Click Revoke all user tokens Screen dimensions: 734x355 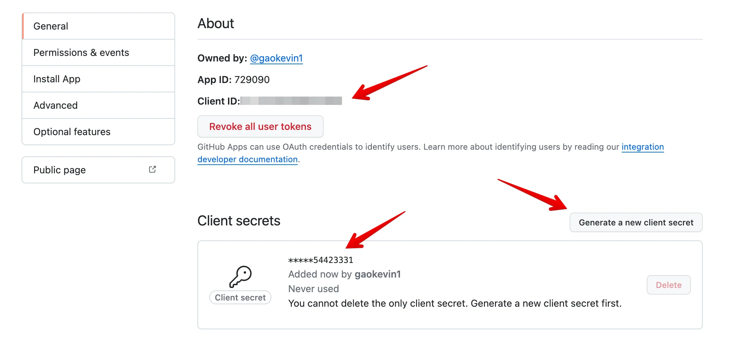[x=260, y=126]
